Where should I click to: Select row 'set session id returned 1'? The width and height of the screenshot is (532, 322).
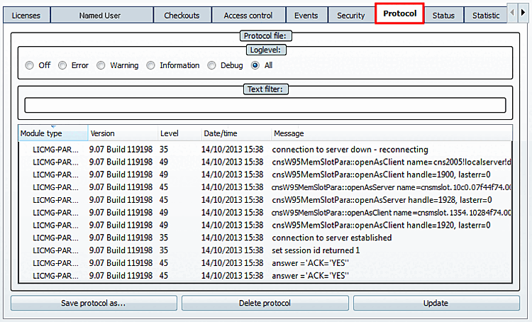[265, 250]
